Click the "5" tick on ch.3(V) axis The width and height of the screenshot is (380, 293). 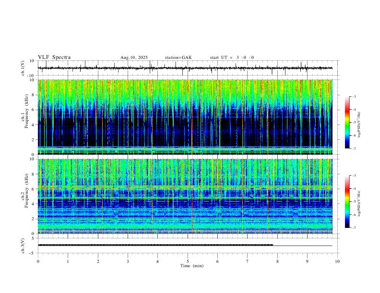34,238
